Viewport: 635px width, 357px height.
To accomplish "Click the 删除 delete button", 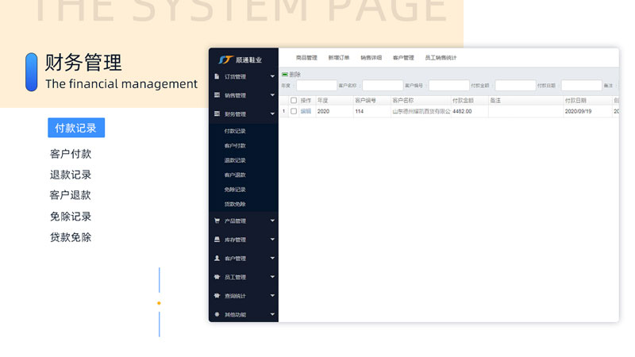I will click(x=291, y=75).
